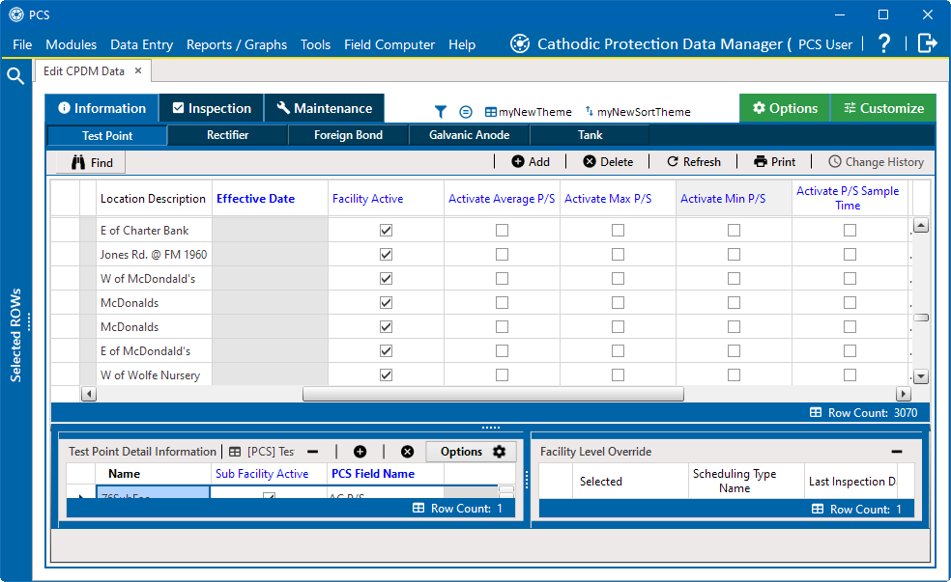Click the horizontal scroll right arrow

(x=904, y=394)
